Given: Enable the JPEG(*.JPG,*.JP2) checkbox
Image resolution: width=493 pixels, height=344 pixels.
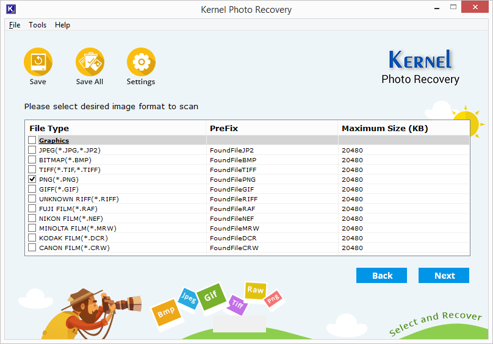Looking at the screenshot, I should click(x=32, y=150).
